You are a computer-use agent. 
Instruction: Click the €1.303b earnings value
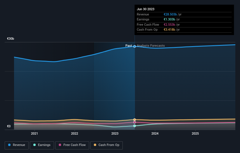click(x=169, y=19)
